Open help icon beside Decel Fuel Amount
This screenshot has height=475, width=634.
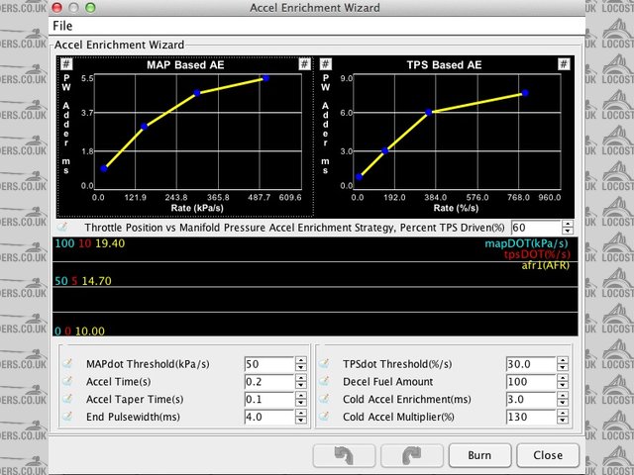(324, 381)
